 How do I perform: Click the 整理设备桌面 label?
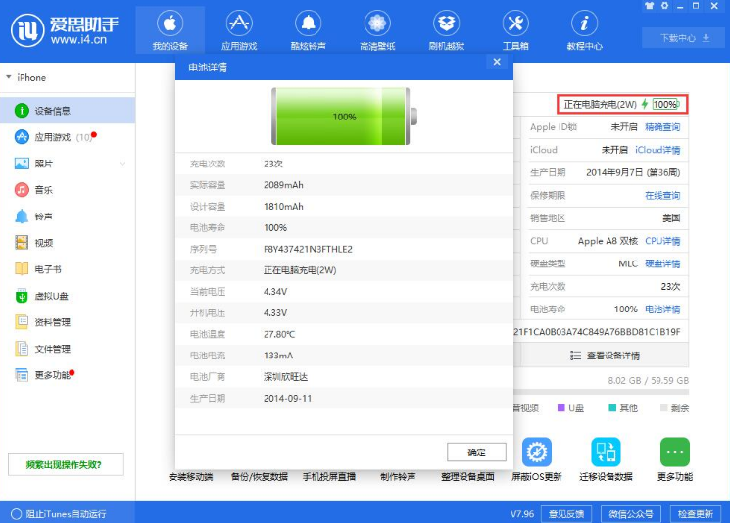(x=468, y=476)
